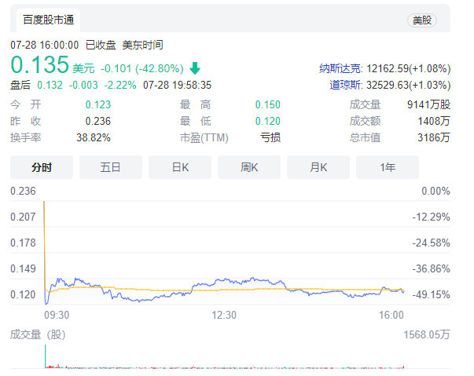The height and width of the screenshot is (376, 474).
Task: Show the 周K chart view
Action: [249, 167]
